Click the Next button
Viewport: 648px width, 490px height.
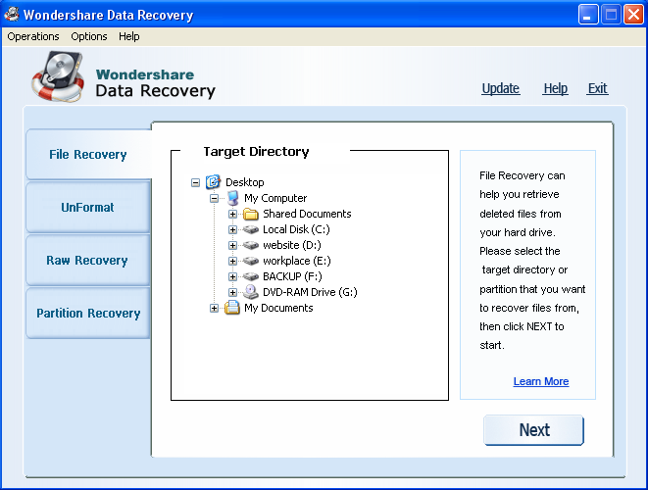coord(534,430)
